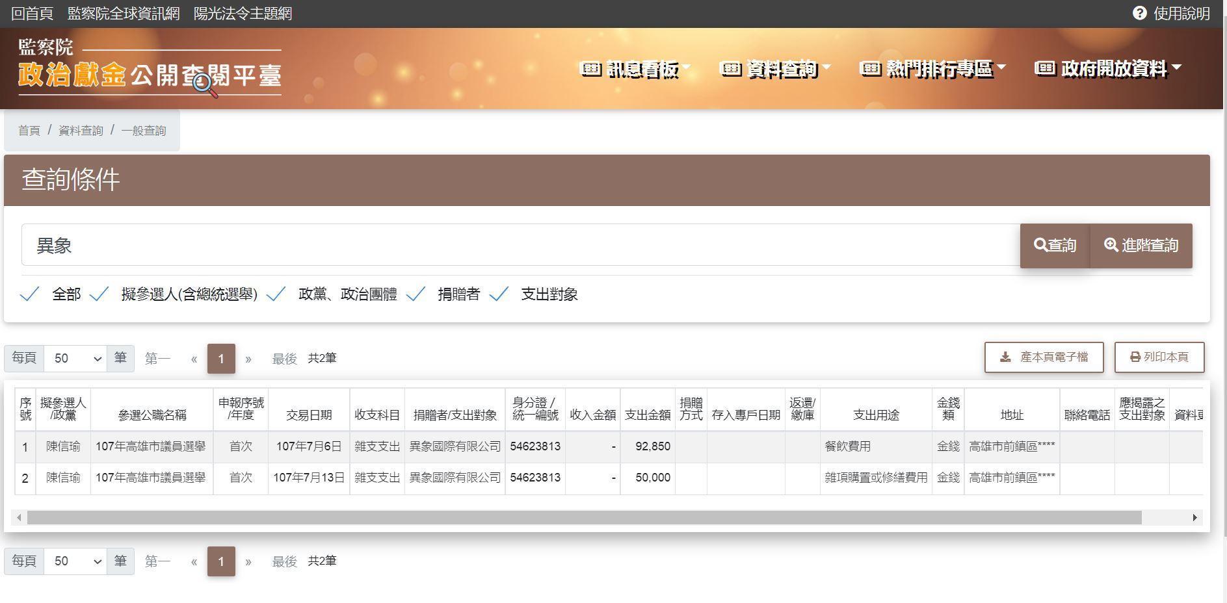Toggle 擬參選人(含總統選舉) filter
The height and width of the screenshot is (603, 1227).
[x=99, y=294]
